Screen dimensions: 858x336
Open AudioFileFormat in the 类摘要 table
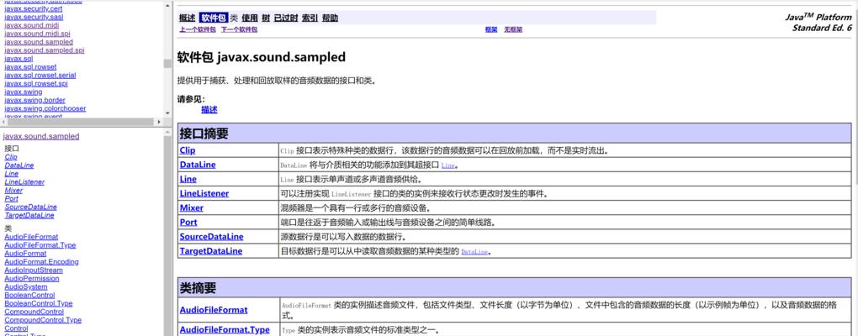click(x=214, y=310)
